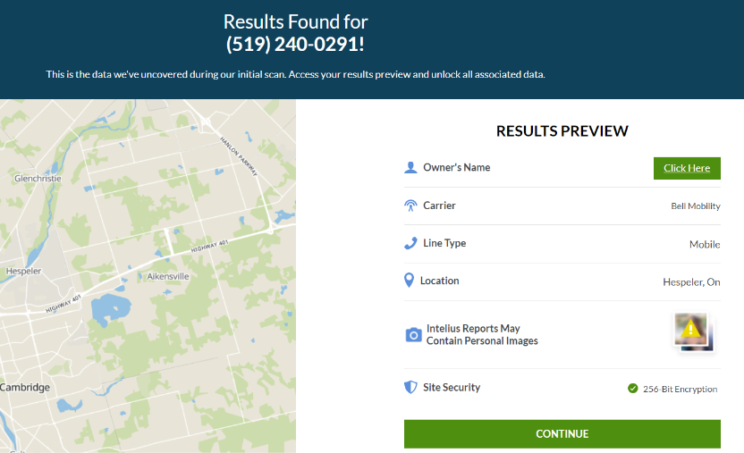Click the phone number (519) 240-0291 heading
The width and height of the screenshot is (744, 453).
[x=295, y=44]
